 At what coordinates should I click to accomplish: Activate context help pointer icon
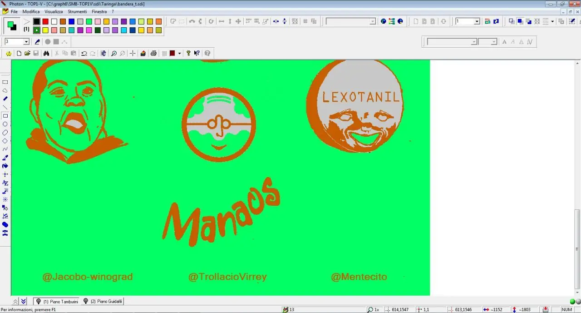[197, 53]
